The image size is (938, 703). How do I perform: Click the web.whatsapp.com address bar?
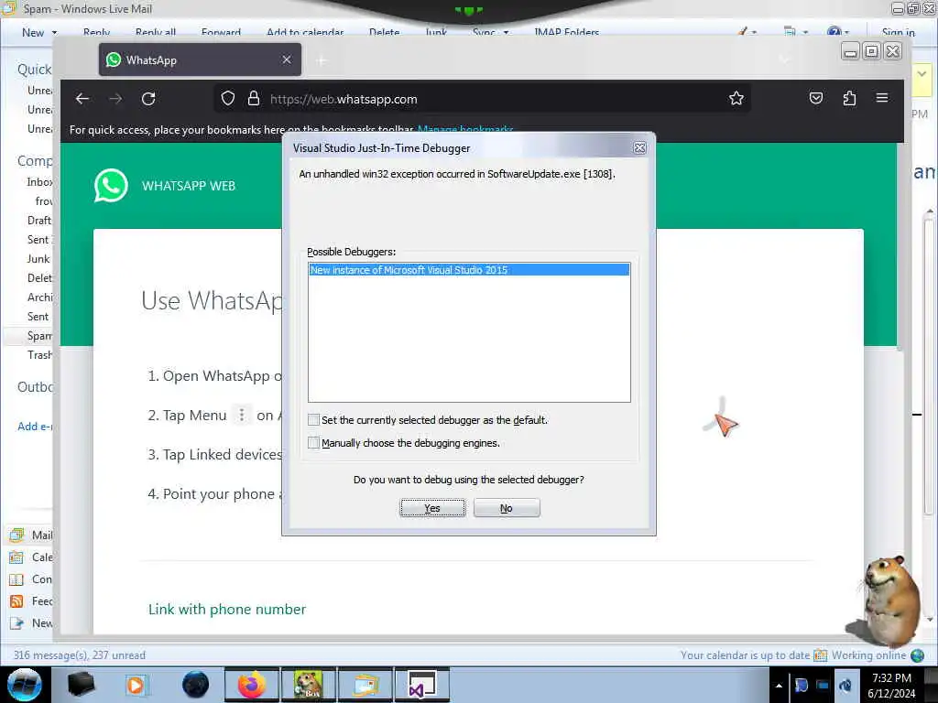(482, 99)
